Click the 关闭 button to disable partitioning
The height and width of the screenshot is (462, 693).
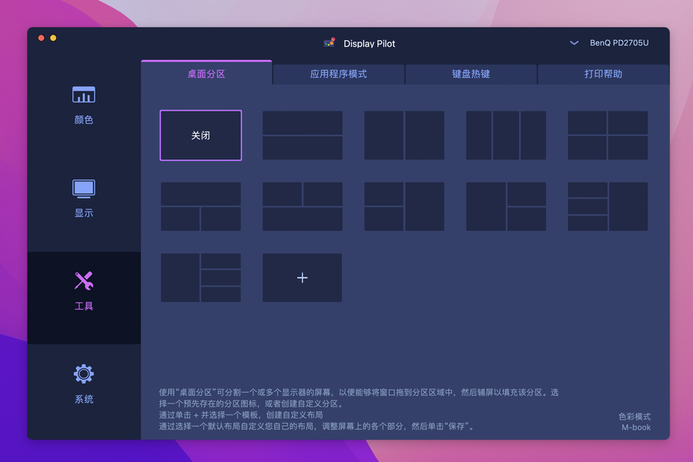click(201, 136)
